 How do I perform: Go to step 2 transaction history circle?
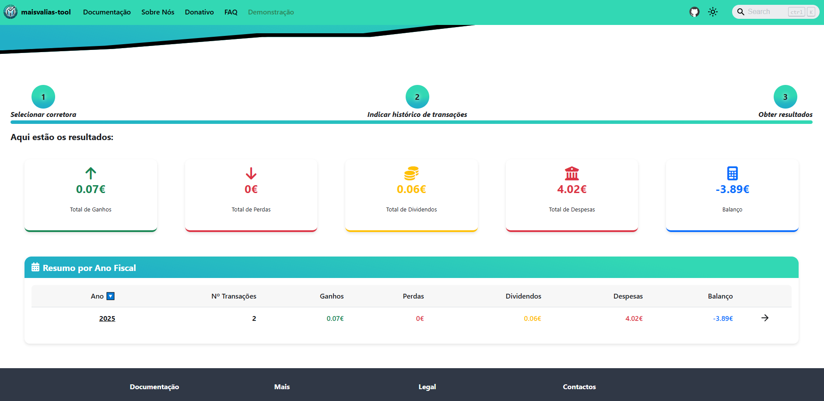(417, 97)
